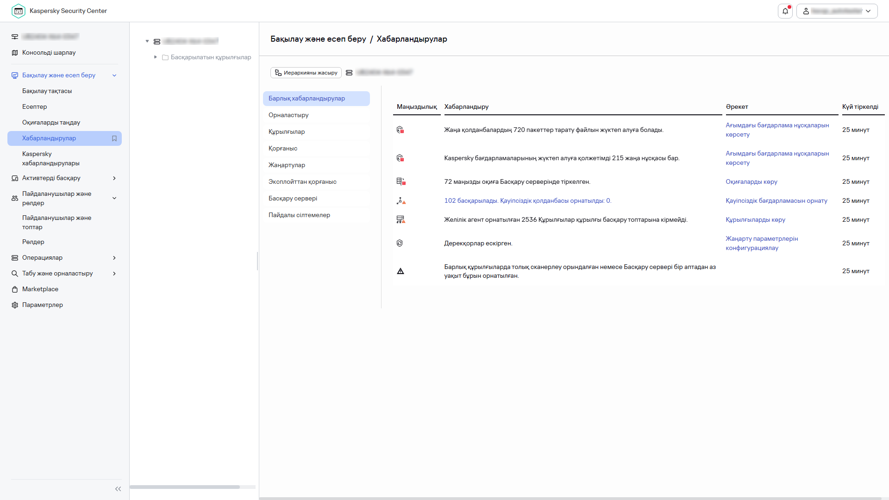The height and width of the screenshot is (500, 889).
Task: Click the Консольді шарлау map icon
Action: [15, 53]
